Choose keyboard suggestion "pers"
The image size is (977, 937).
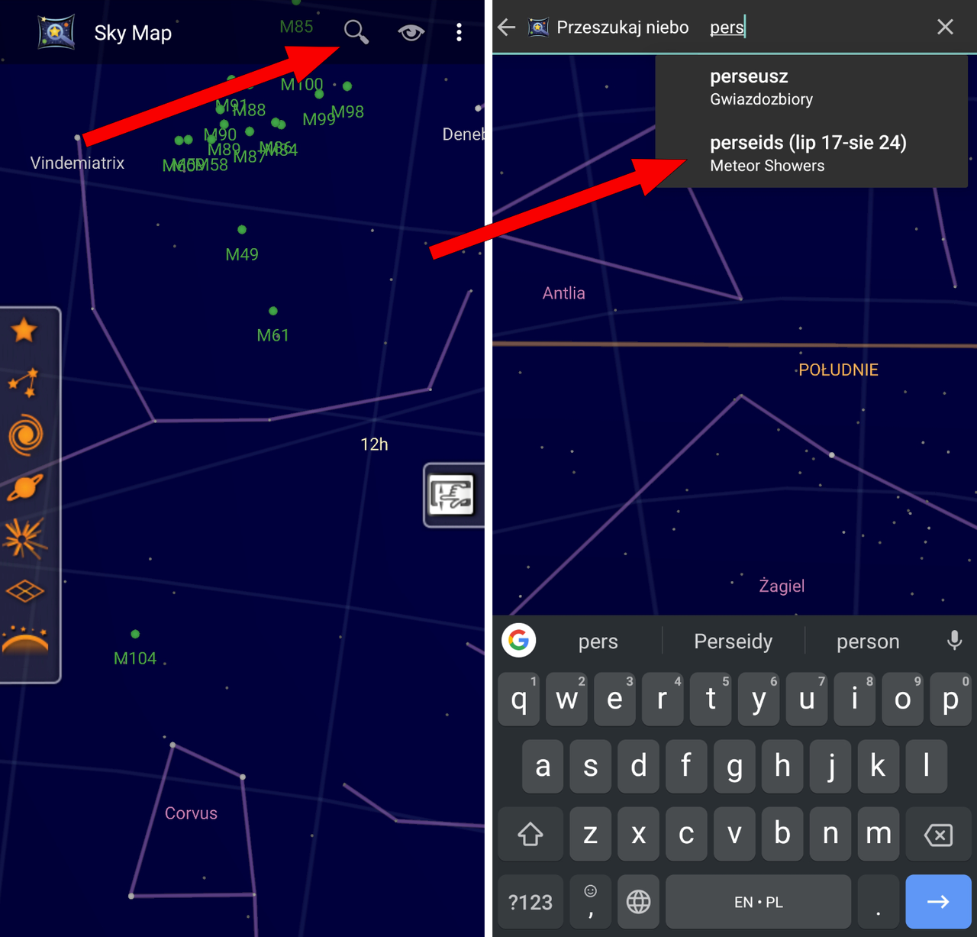(598, 641)
